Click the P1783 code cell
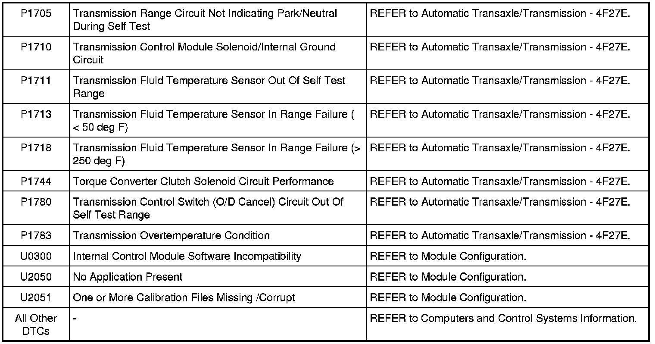The image size is (655, 344). tap(36, 236)
